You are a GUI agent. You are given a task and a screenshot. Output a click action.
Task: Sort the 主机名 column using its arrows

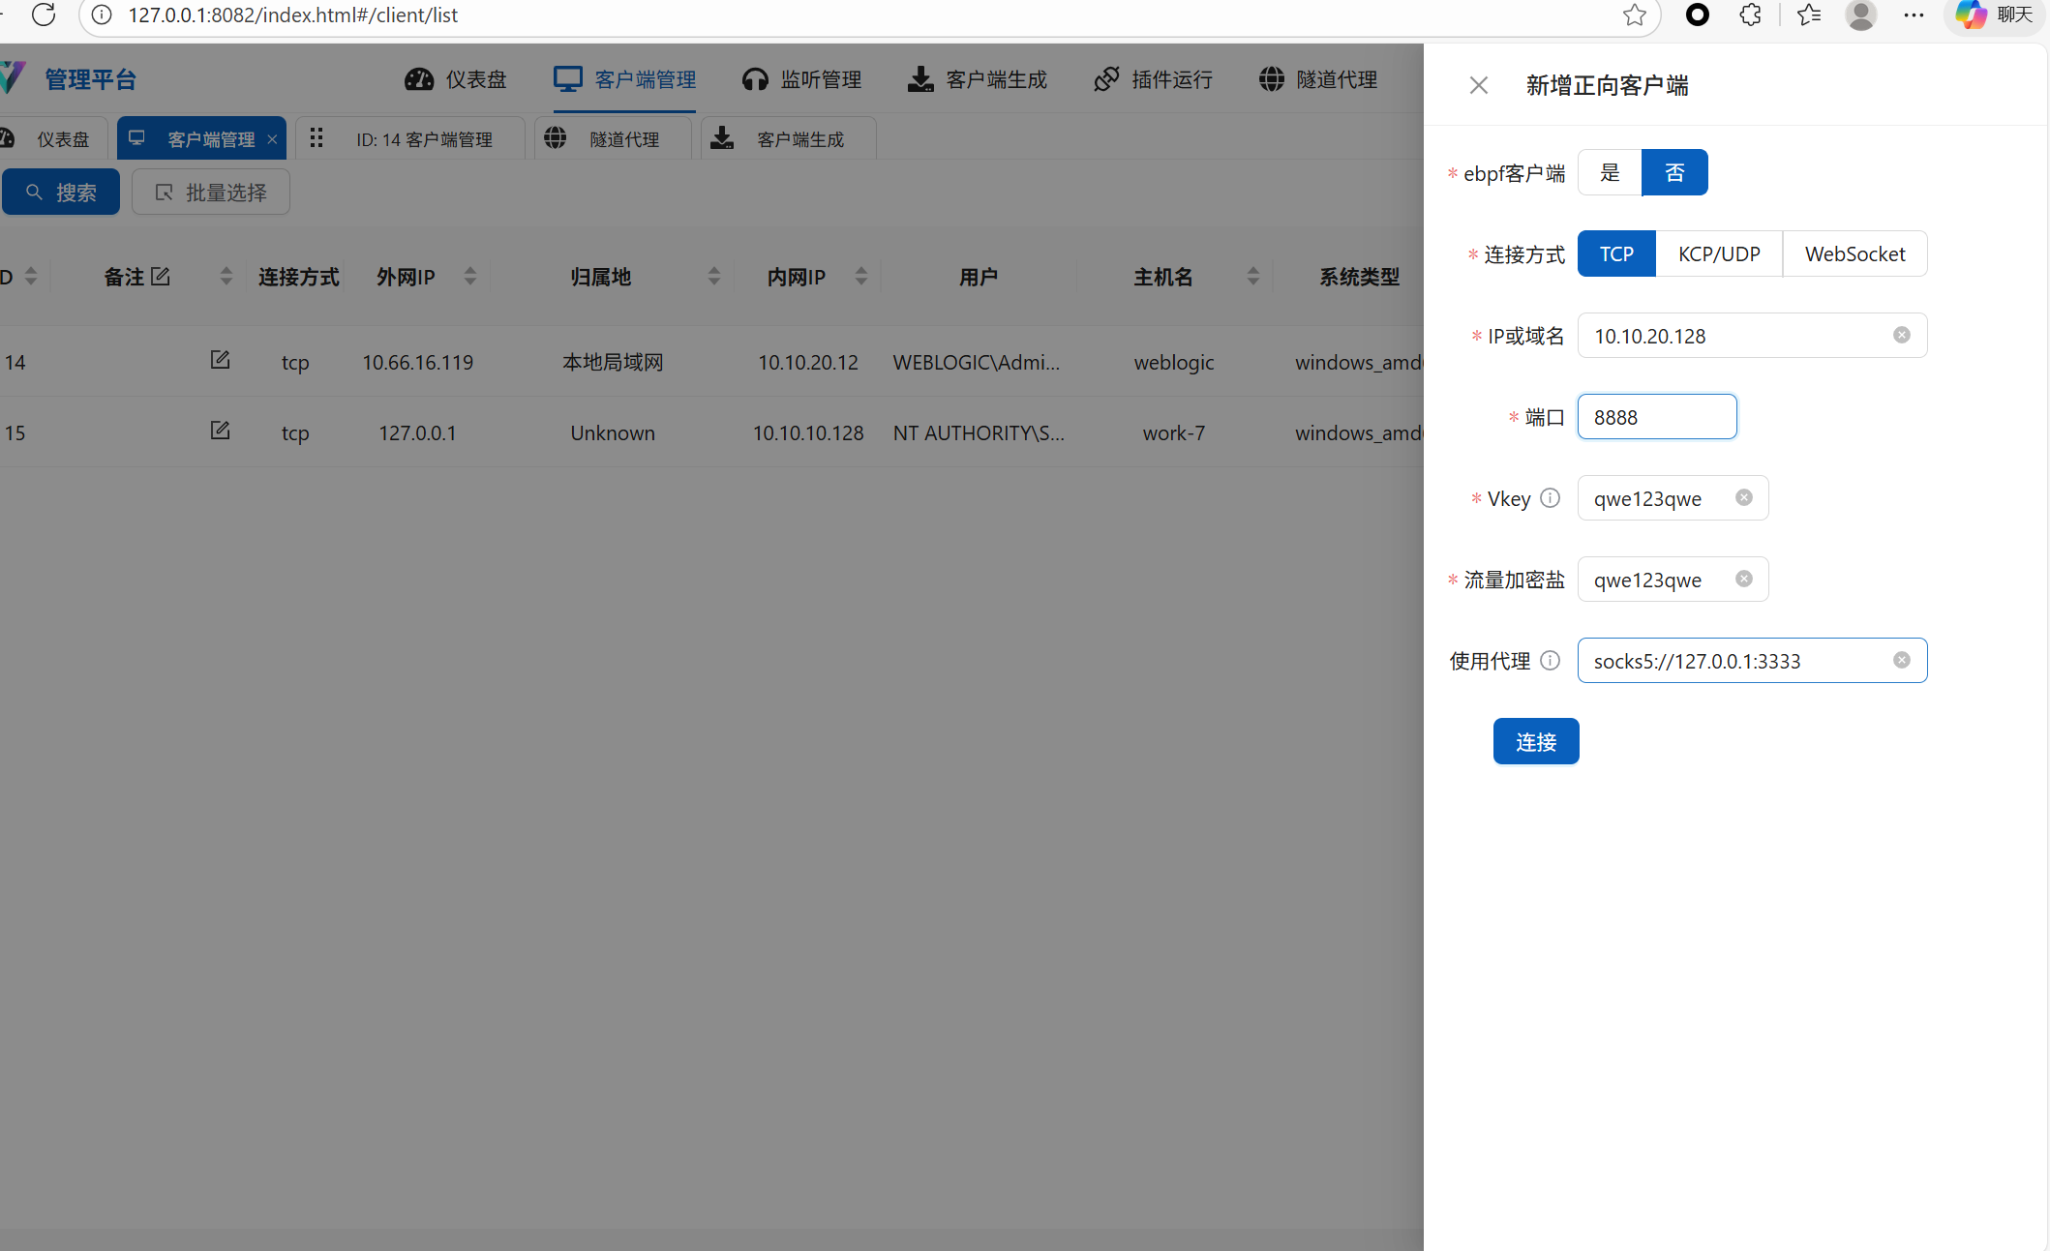1252,277
